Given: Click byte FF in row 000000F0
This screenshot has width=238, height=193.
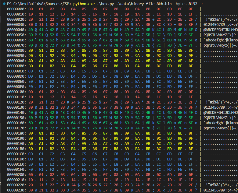Looking at the screenshot, I should 191,87.
